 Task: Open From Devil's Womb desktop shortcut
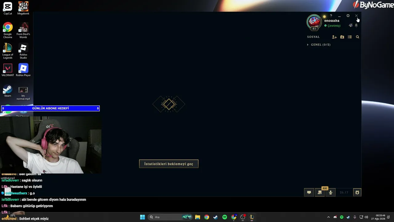coord(23,31)
